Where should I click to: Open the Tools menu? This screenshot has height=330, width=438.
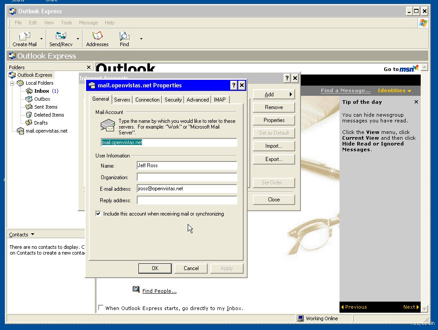(67, 23)
